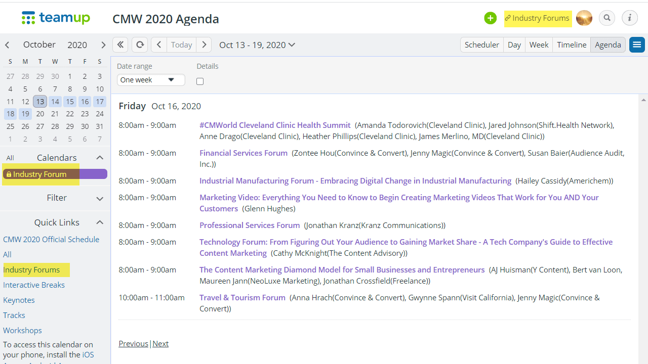
Task: Switch to Scheduler view
Action: 482,44
